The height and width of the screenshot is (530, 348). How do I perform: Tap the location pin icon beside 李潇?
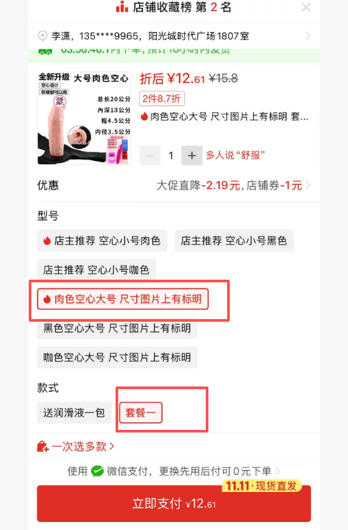coord(42,35)
